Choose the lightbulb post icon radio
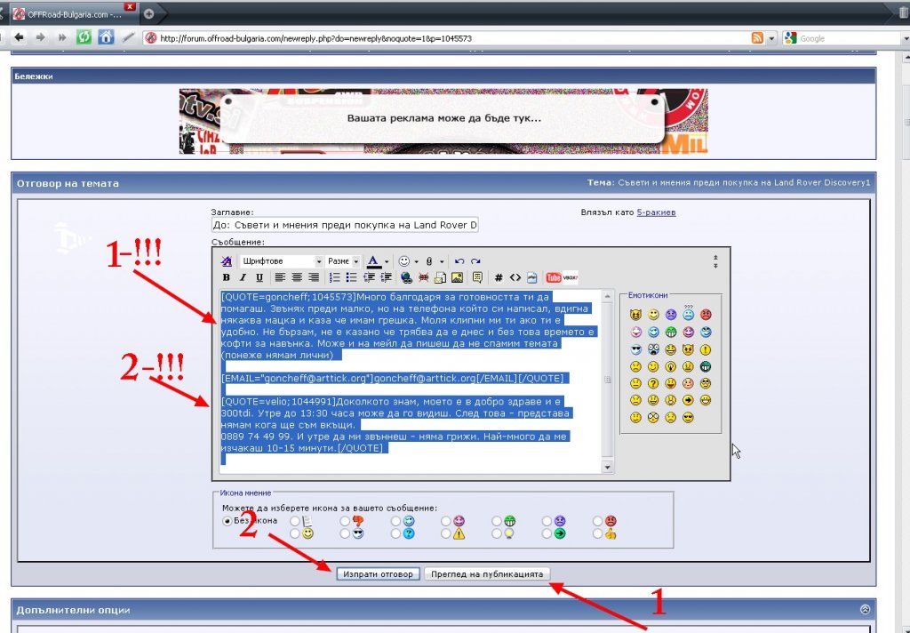 (x=496, y=533)
